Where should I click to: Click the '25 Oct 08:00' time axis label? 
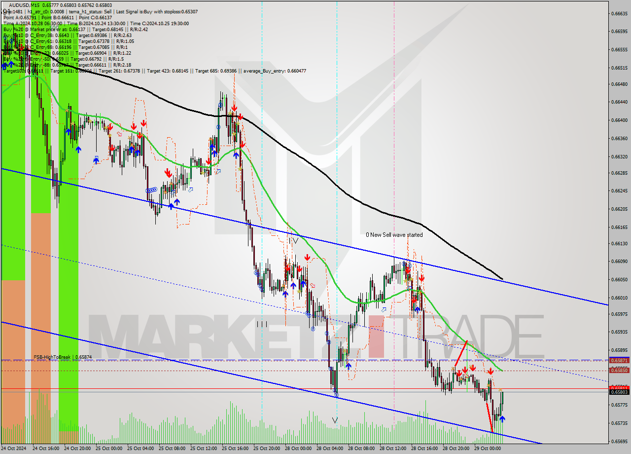(x=173, y=449)
